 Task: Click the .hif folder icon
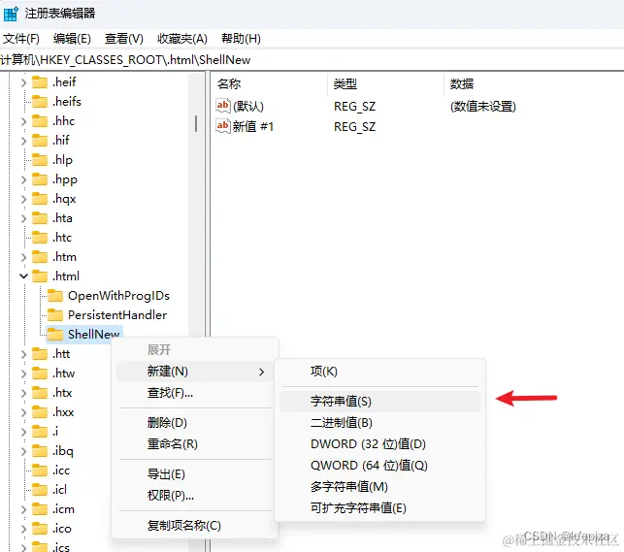point(40,141)
